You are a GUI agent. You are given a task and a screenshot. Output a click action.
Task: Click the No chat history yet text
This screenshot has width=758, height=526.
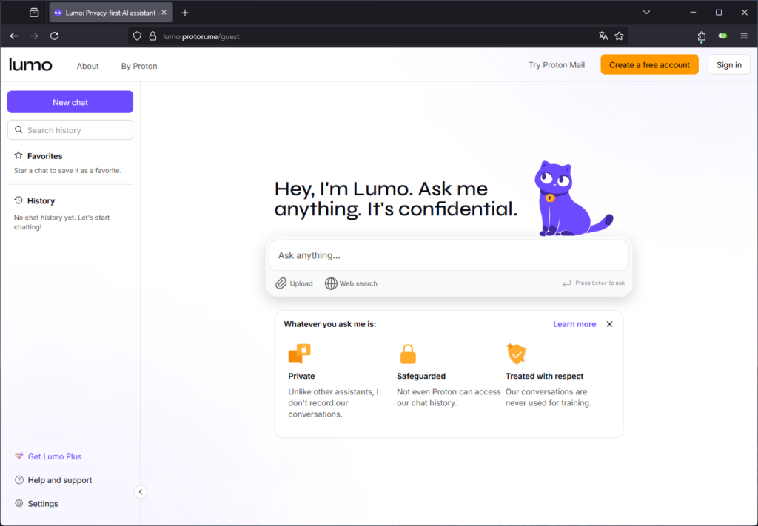(x=62, y=222)
